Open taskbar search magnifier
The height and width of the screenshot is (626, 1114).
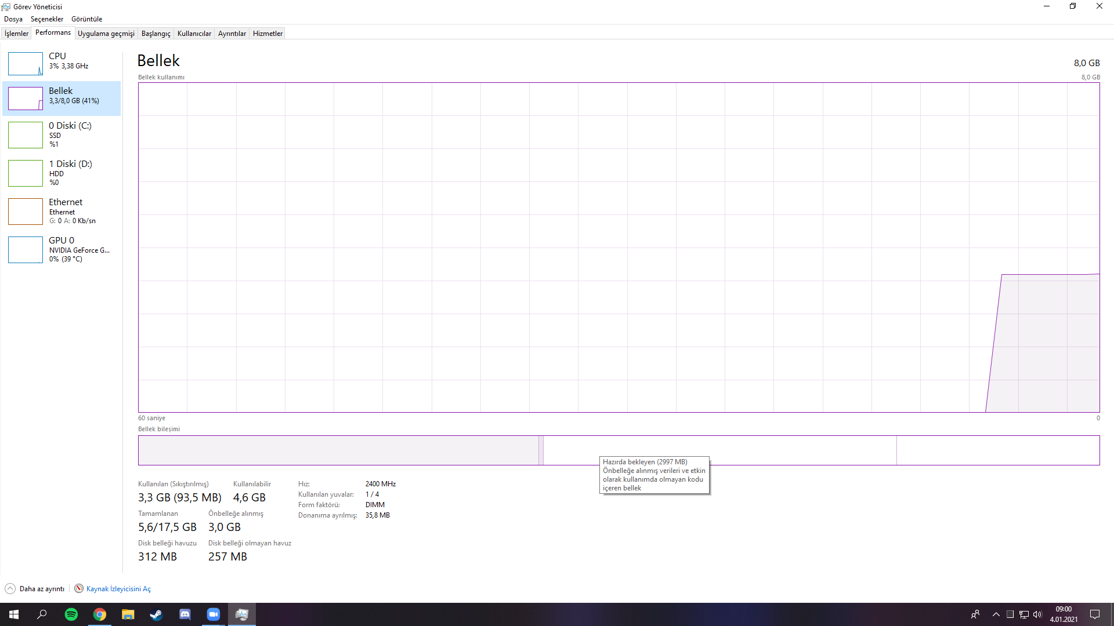click(42, 614)
